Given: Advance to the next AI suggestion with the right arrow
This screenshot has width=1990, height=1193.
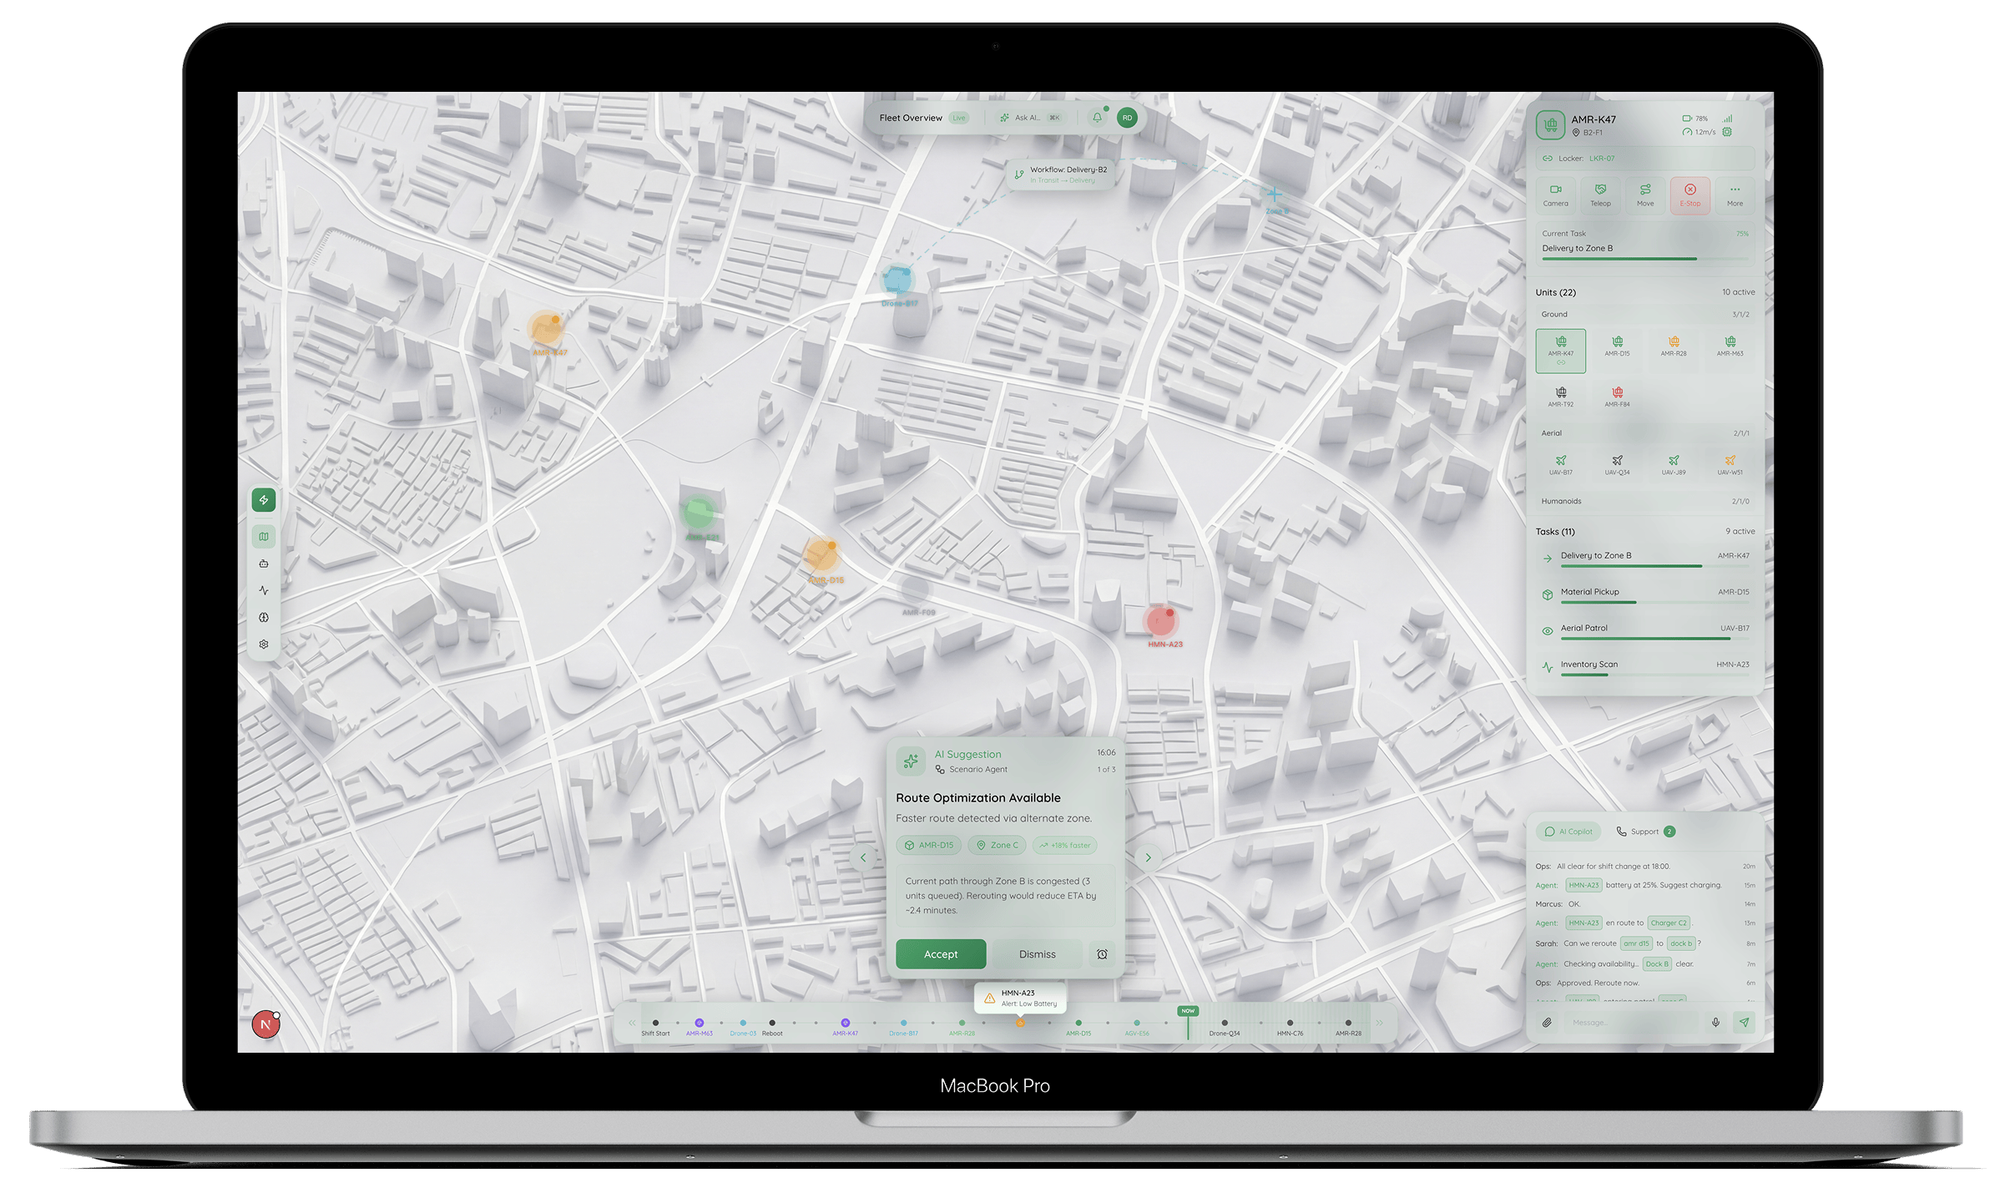Looking at the screenshot, I should point(1148,857).
